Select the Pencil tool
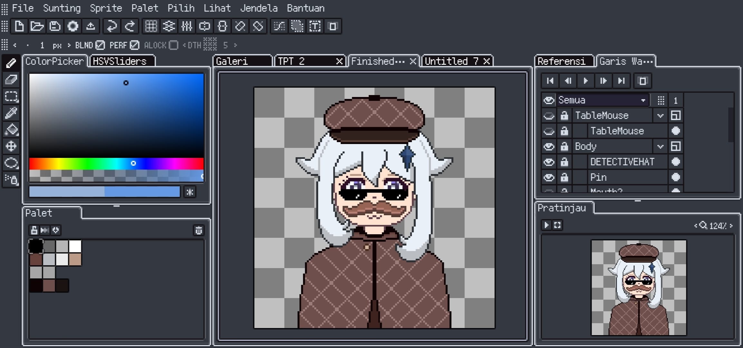 click(11, 63)
